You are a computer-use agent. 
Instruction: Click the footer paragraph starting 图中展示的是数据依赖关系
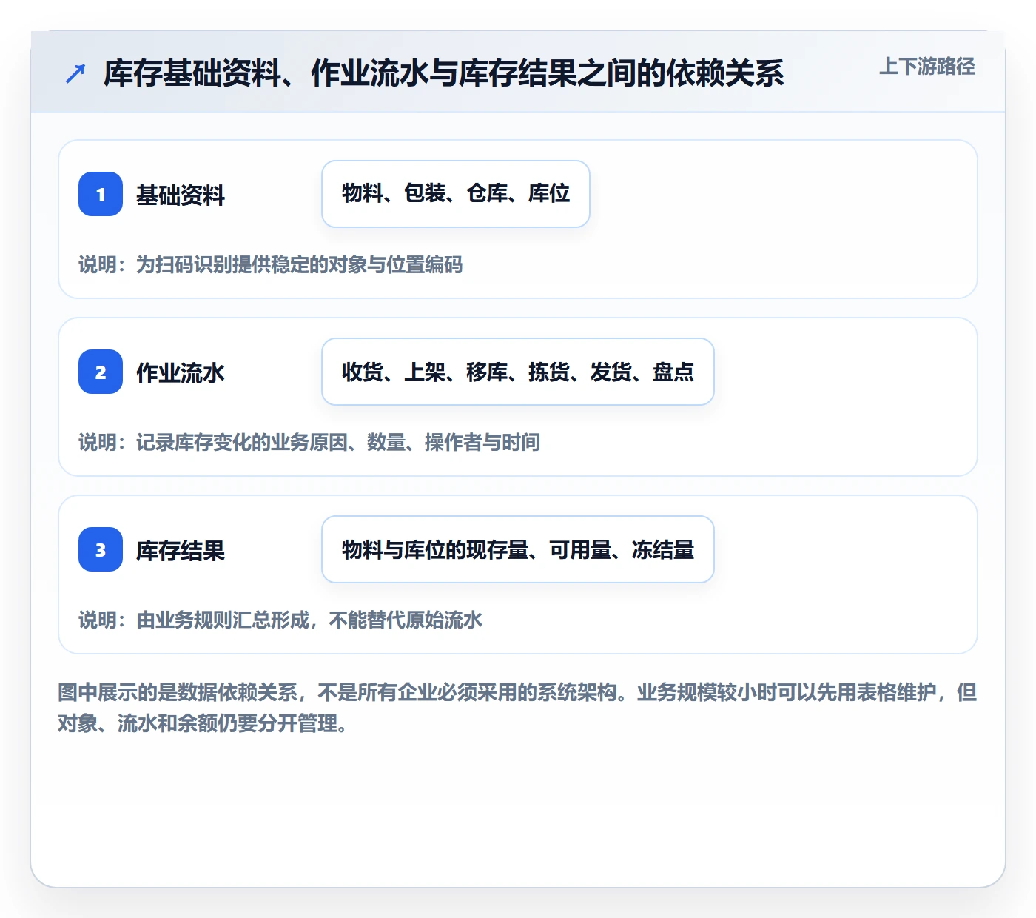coord(517,708)
